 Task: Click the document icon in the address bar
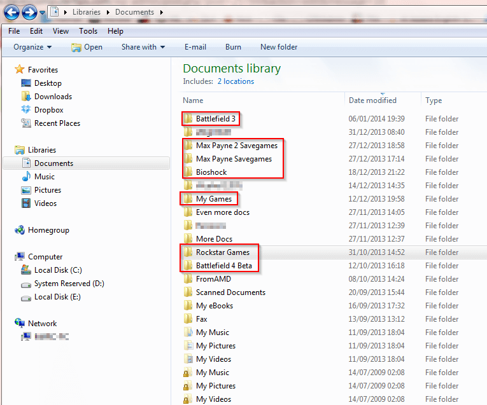coord(55,12)
